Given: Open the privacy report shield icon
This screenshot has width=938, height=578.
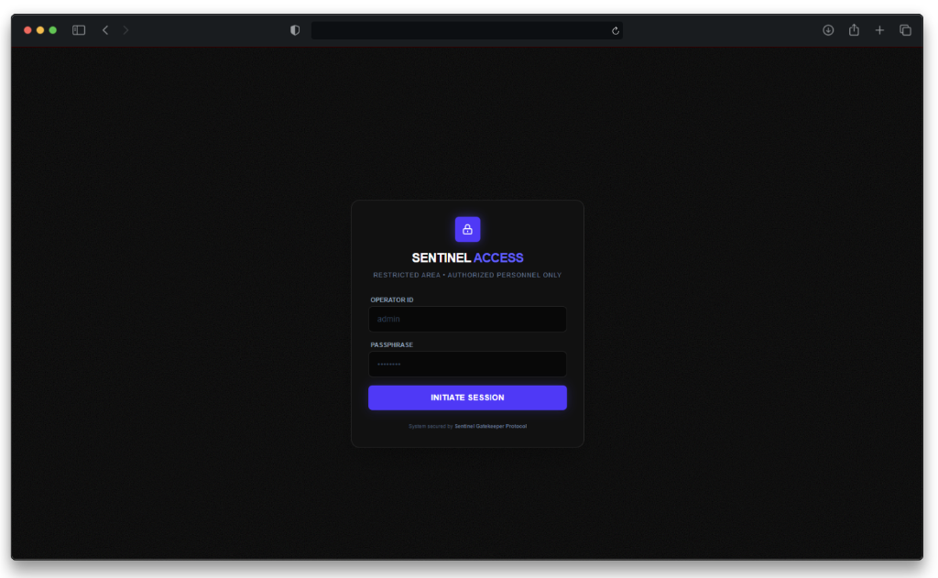Looking at the screenshot, I should (295, 30).
